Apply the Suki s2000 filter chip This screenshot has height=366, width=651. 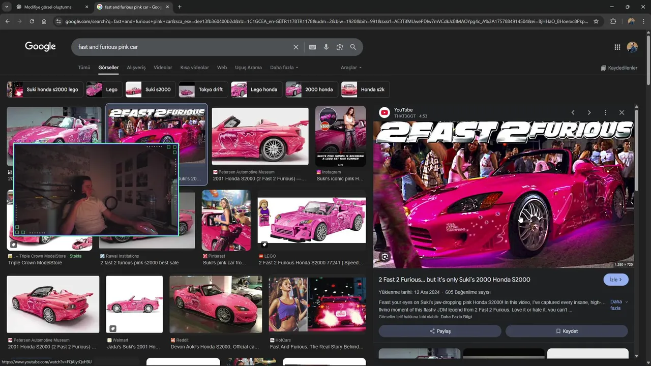tap(151, 89)
